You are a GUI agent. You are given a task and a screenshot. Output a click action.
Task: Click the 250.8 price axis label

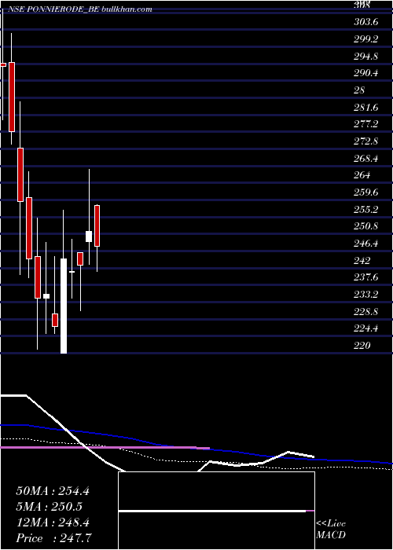pos(365,226)
